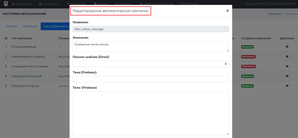Click into the Тело (Firebase) text area
The image size is (298, 138).
[151, 113]
